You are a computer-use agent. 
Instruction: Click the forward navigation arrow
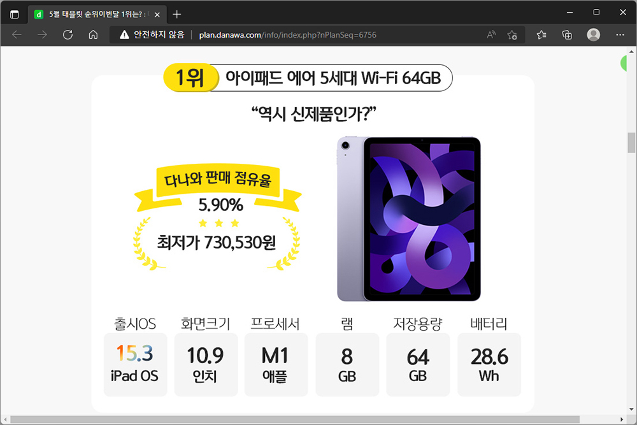click(42, 35)
